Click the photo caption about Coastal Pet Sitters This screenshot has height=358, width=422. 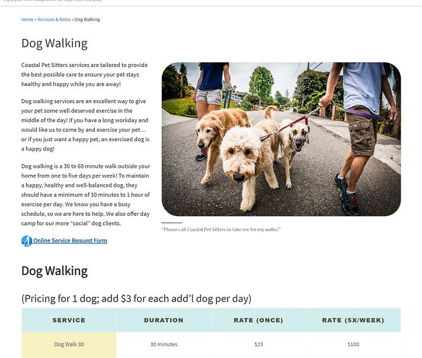pyautogui.click(x=220, y=229)
